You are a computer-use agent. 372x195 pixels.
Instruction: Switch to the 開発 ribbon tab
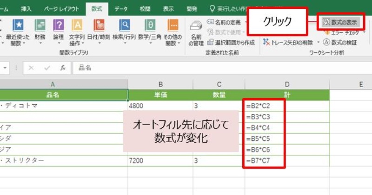(192, 9)
